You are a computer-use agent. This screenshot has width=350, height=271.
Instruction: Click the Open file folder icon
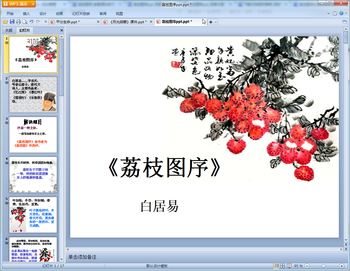[x=6, y=22]
